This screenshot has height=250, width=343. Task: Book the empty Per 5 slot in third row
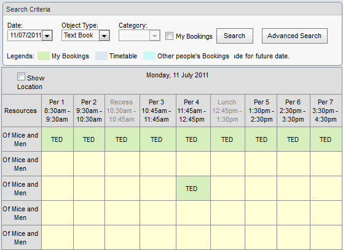(261, 189)
